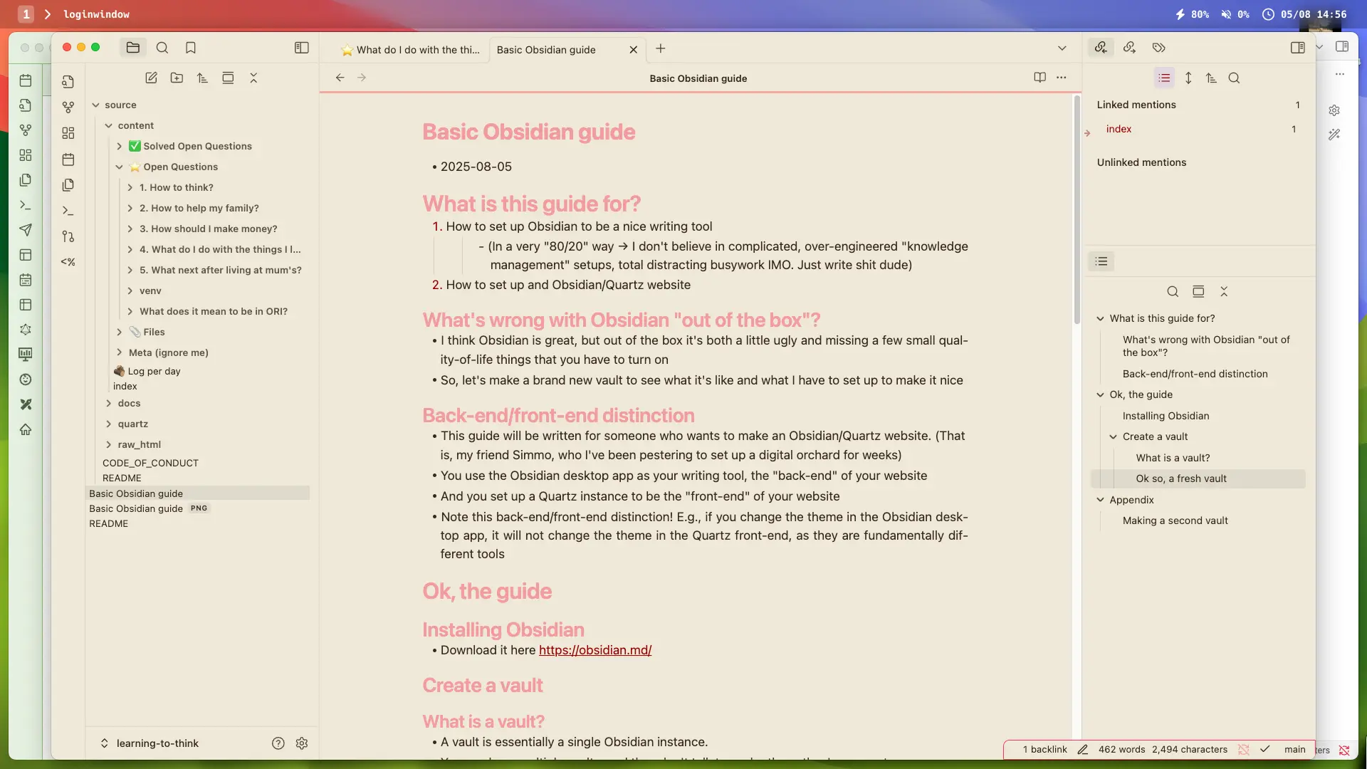Open the bookmarks panel icon

(190, 48)
